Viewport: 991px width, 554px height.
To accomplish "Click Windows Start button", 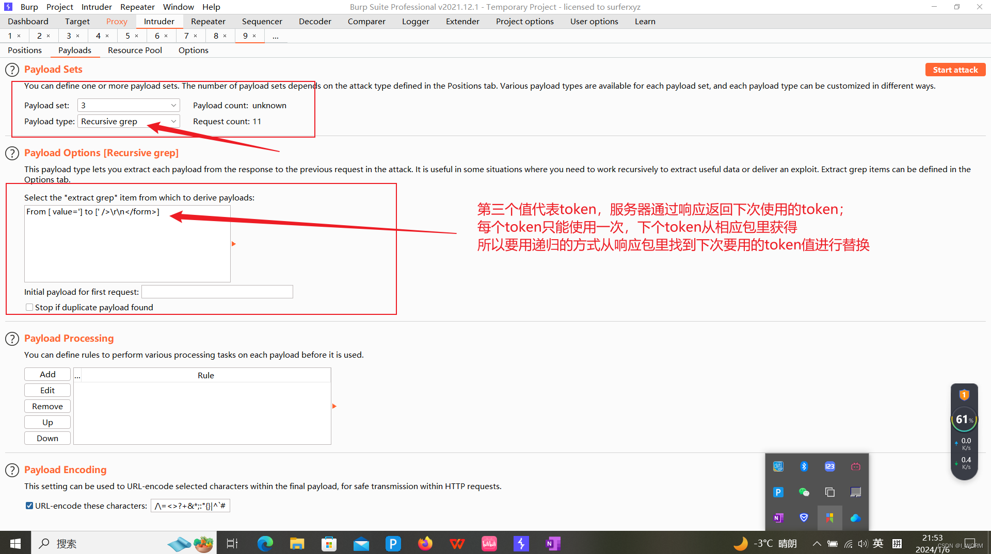I will tap(15, 543).
